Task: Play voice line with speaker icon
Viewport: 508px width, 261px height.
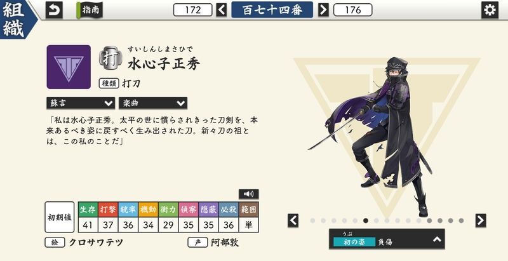Action: point(248,194)
